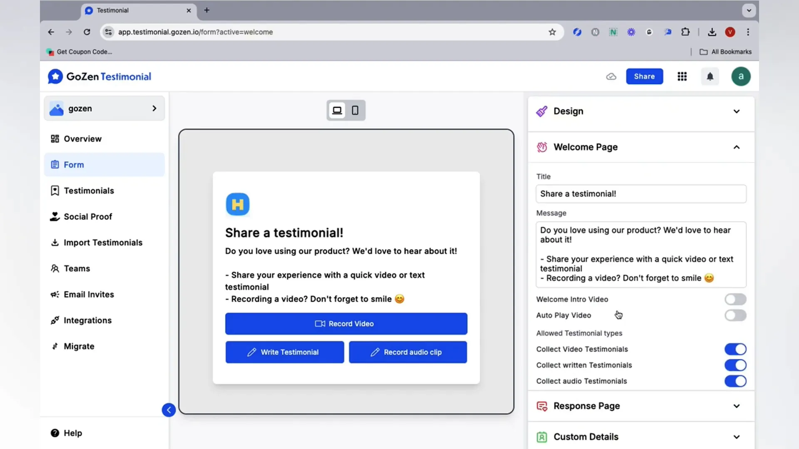Screen dimensions: 799x449
Task: Open the browser downloads icon
Action: click(x=712, y=32)
